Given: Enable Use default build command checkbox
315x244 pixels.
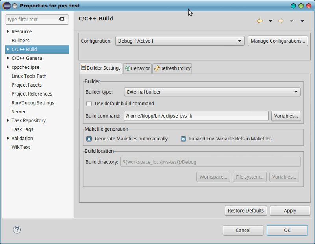Looking at the screenshot, I should point(89,104).
